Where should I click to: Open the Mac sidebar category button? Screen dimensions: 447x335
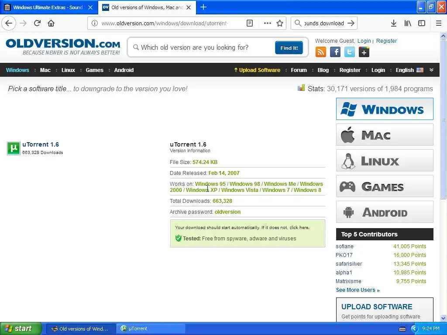(x=385, y=135)
